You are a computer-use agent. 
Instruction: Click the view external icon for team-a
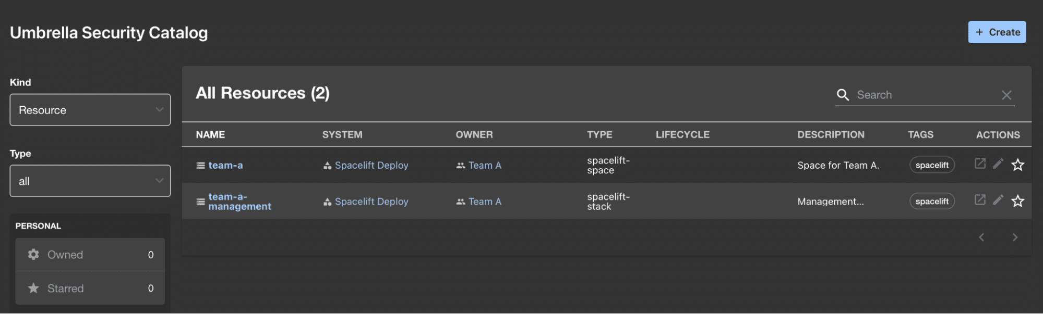980,164
